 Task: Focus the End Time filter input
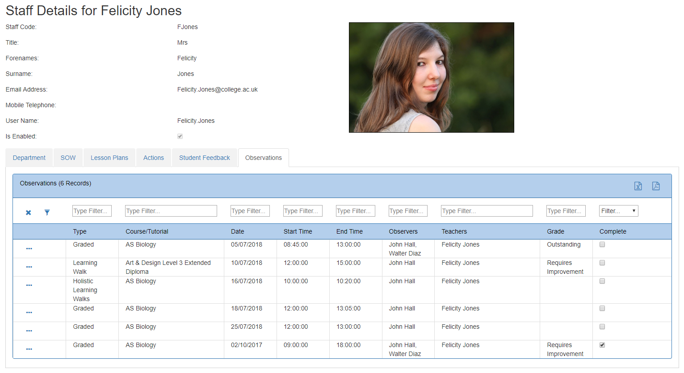click(x=356, y=211)
